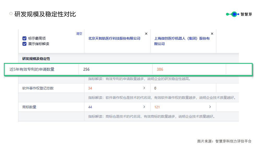
Task: Uncheck the 标示最高项 checkbox
Action: click(x=24, y=38)
